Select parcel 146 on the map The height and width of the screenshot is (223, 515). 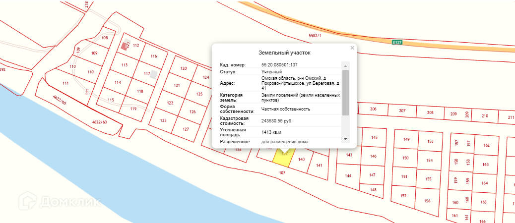pos(373,156)
